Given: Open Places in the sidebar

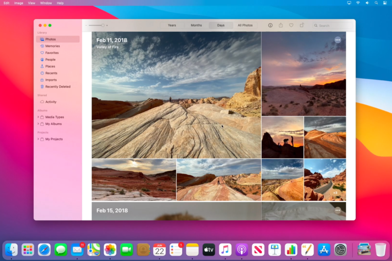Looking at the screenshot, I should (x=50, y=66).
